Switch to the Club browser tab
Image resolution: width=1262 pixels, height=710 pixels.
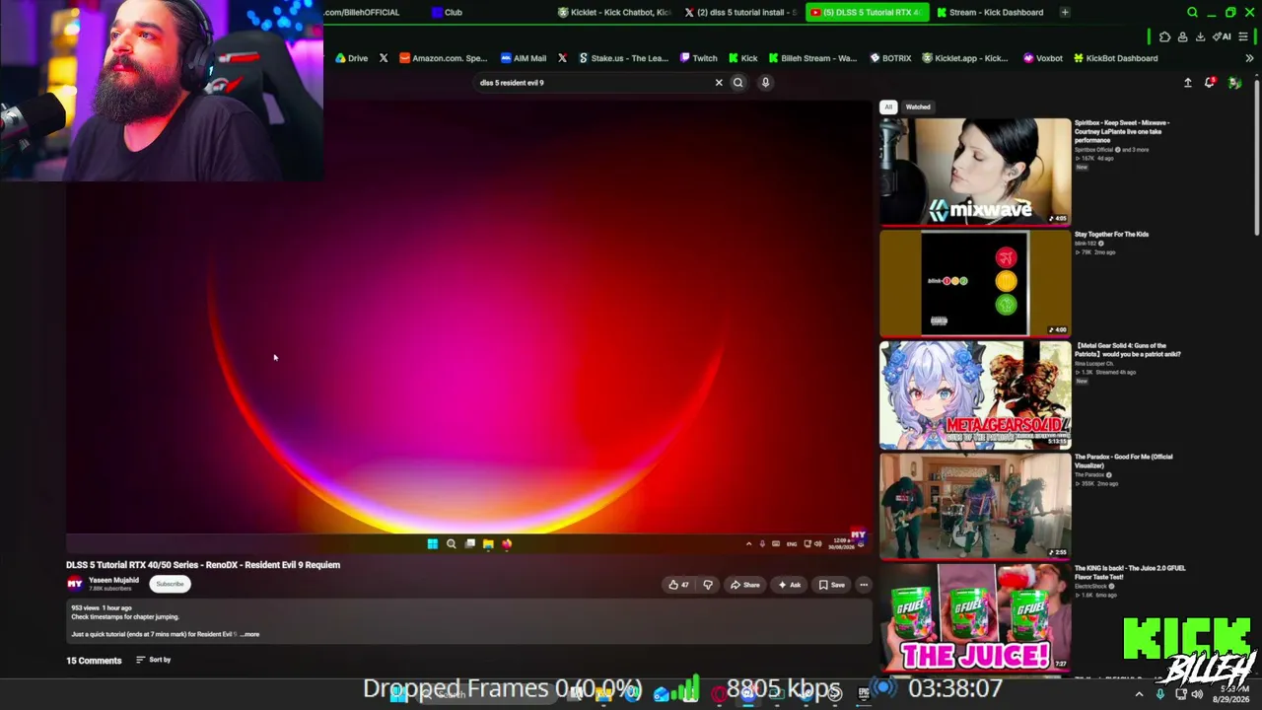point(446,12)
